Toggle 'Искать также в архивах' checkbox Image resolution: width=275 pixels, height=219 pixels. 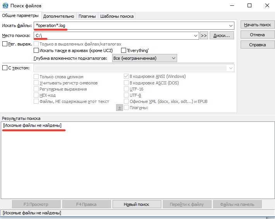36,51
